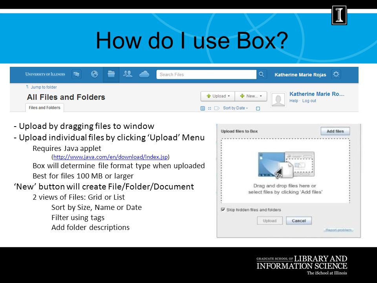The image size is (377, 283).
Task: Click the Help link
Action: [x=294, y=101]
